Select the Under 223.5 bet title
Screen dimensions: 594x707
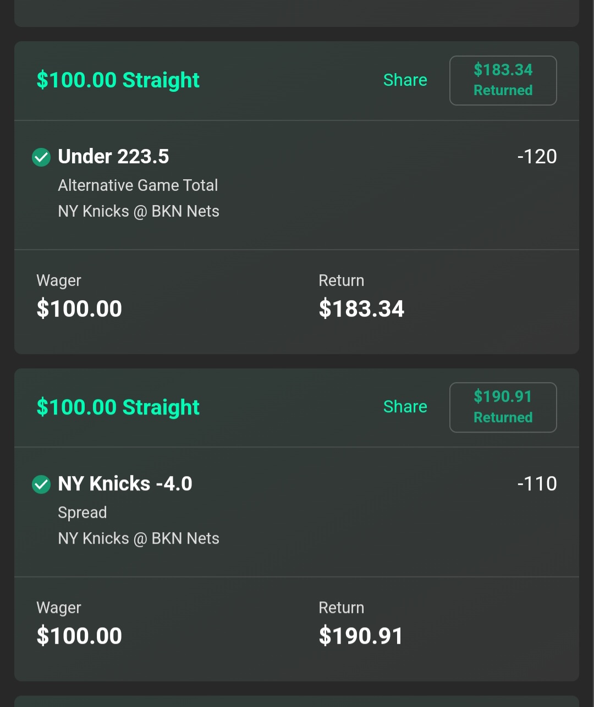pos(113,157)
